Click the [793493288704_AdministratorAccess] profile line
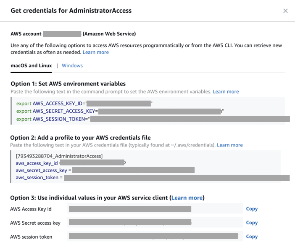Viewport: 295px width, 250px height. (x=59, y=156)
